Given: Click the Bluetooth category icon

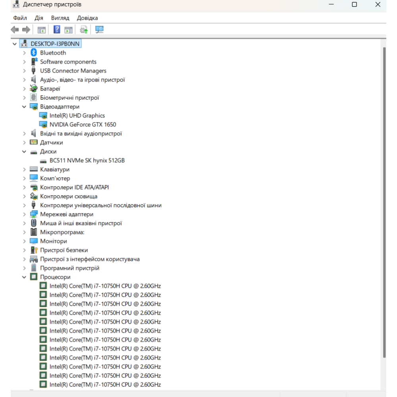Looking at the screenshot, I should [x=34, y=53].
